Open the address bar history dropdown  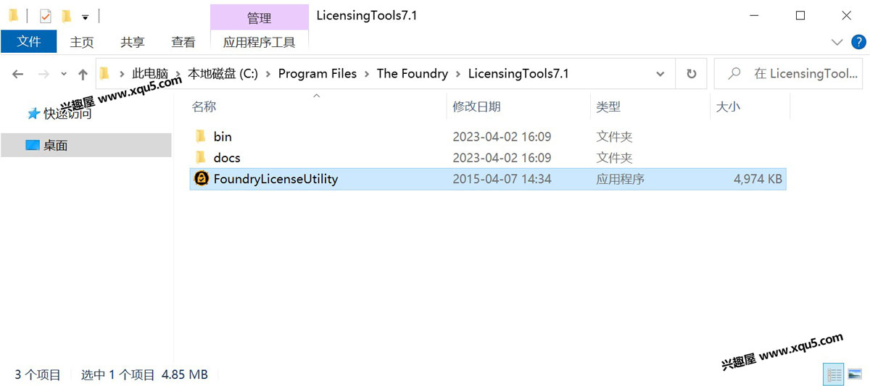coord(660,74)
